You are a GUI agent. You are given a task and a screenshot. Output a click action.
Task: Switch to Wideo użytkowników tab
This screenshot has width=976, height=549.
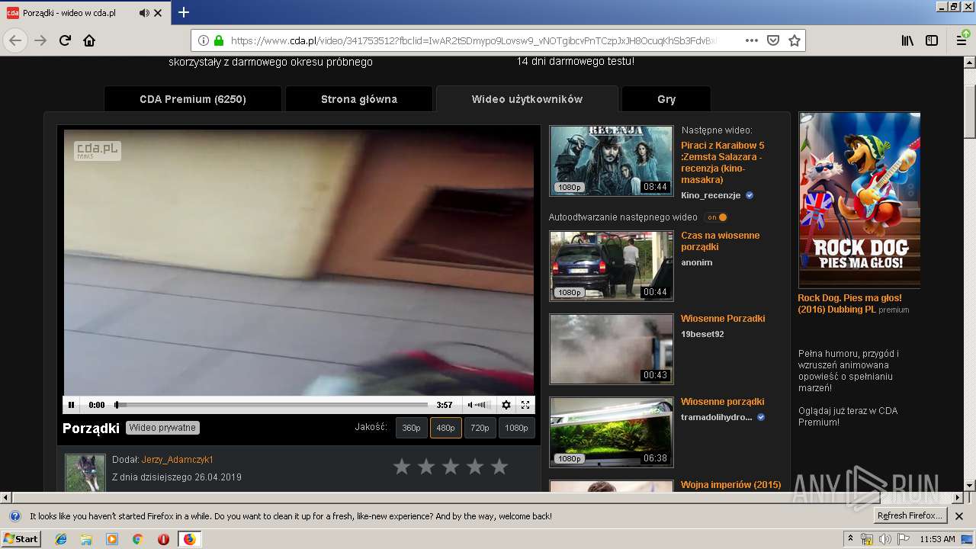[x=527, y=99]
